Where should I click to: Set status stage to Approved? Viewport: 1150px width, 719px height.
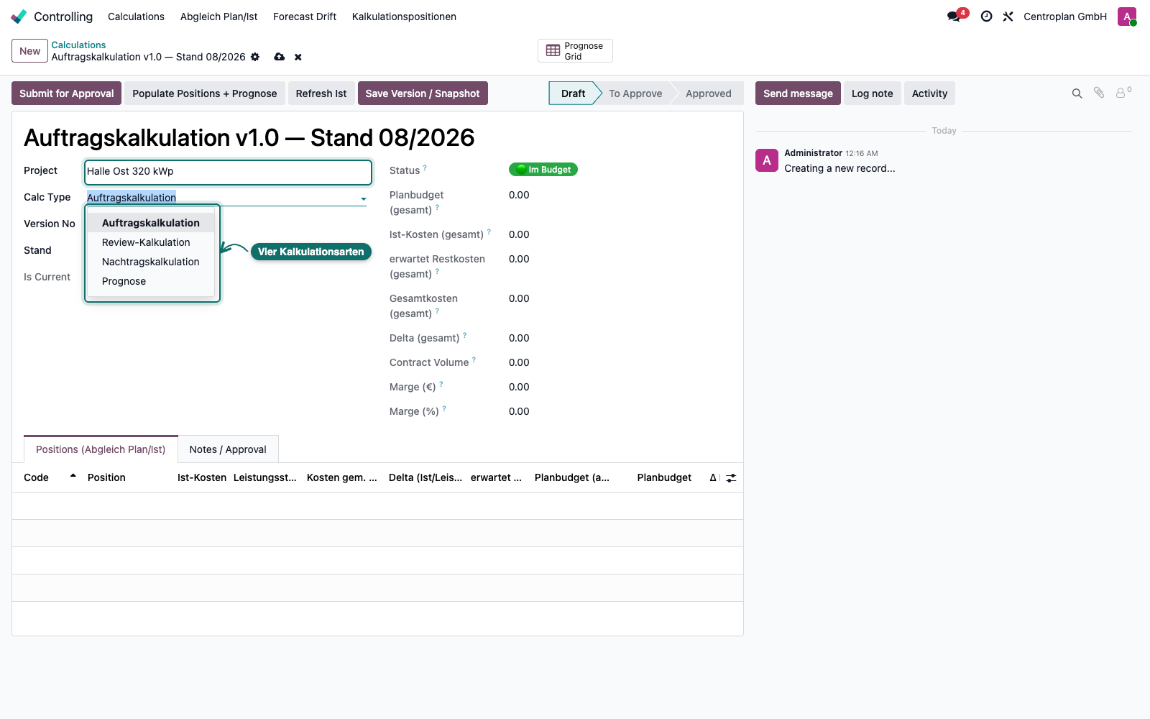[709, 93]
